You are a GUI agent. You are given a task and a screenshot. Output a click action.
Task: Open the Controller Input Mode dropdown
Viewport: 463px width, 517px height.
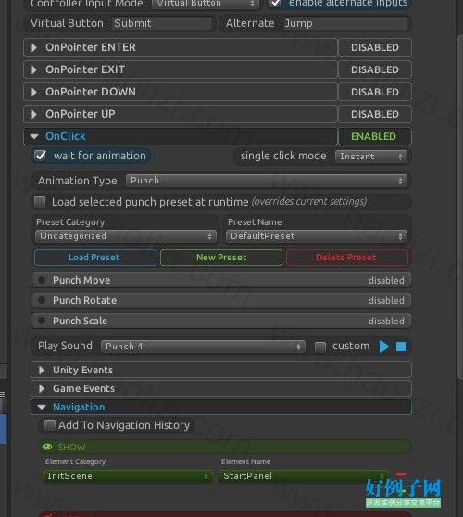point(206,4)
